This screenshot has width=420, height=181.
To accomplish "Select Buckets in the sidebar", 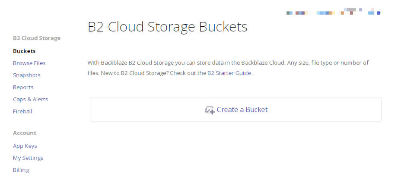I will (24, 51).
